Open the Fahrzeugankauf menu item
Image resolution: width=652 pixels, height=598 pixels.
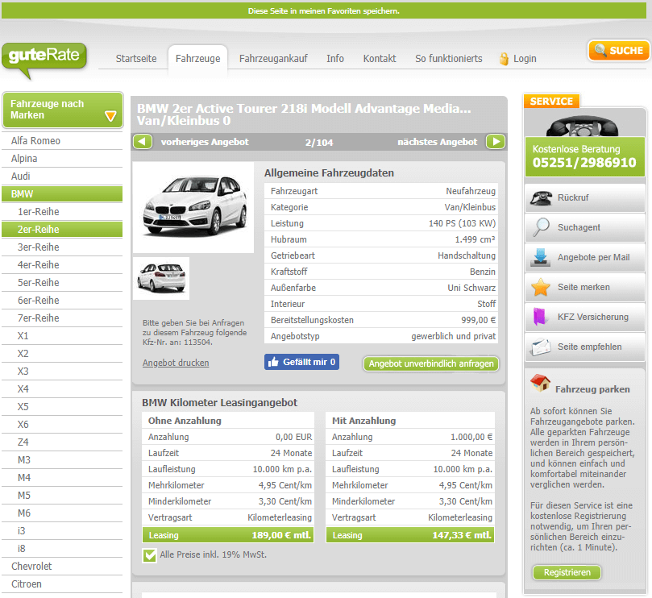(x=273, y=59)
